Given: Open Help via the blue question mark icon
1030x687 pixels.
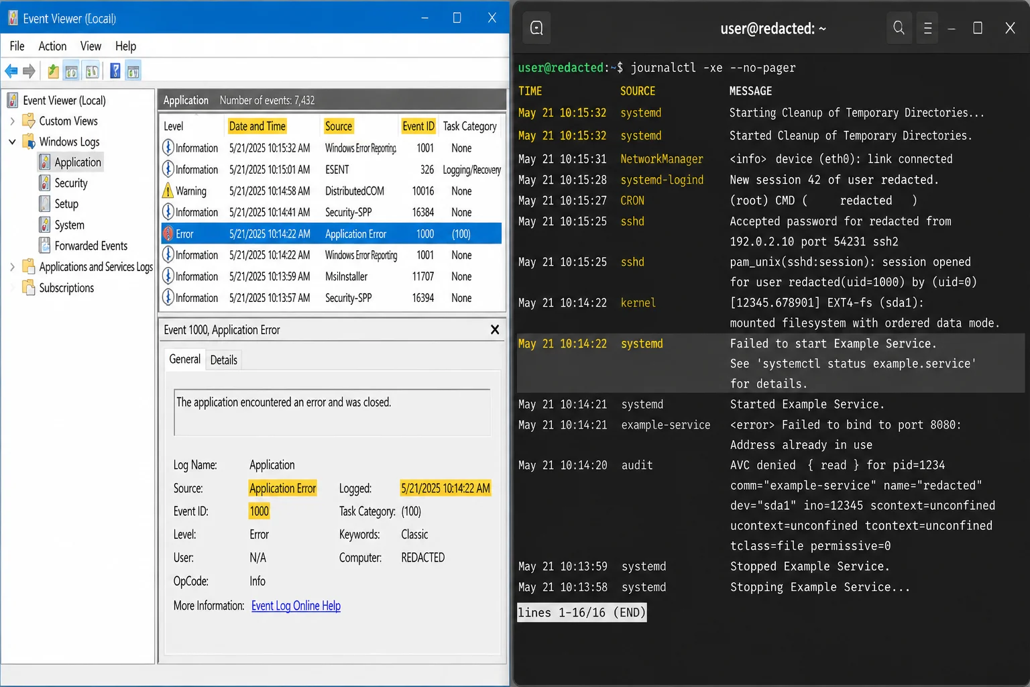Looking at the screenshot, I should (x=115, y=70).
